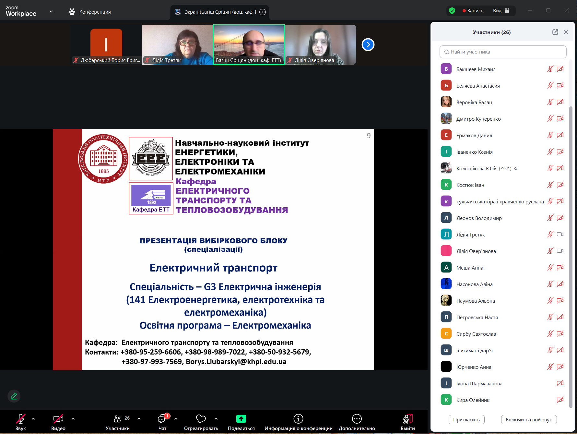This screenshot has height=434, width=577.
Task: Expand the participants options arrow in toolbar
Action: [x=139, y=419]
